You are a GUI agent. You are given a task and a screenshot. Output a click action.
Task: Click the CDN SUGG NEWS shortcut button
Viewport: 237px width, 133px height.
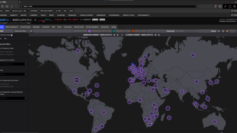(46, 11)
